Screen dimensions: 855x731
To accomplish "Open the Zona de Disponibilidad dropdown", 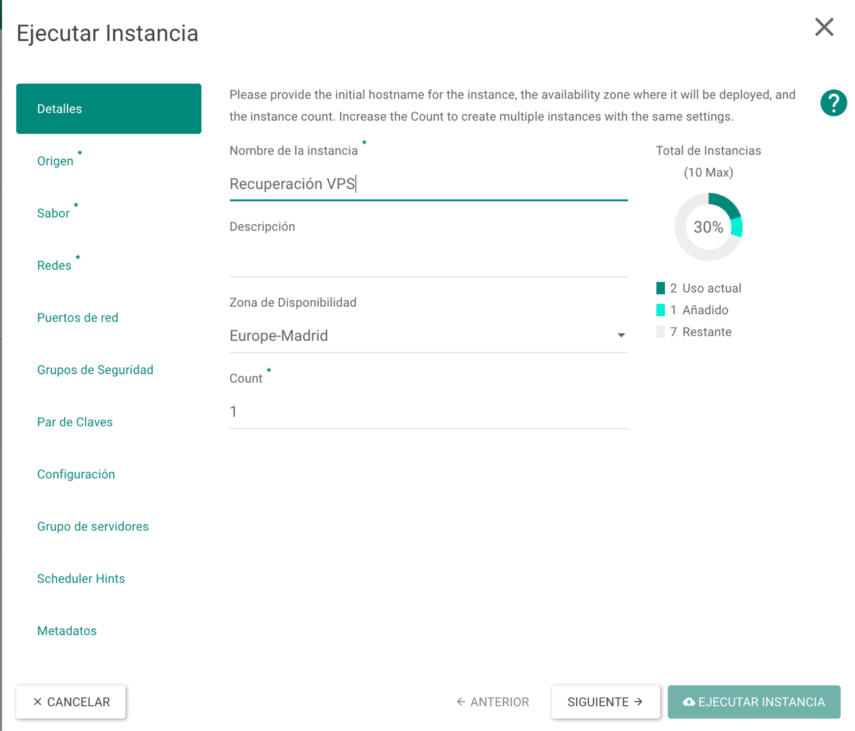I will [x=428, y=336].
